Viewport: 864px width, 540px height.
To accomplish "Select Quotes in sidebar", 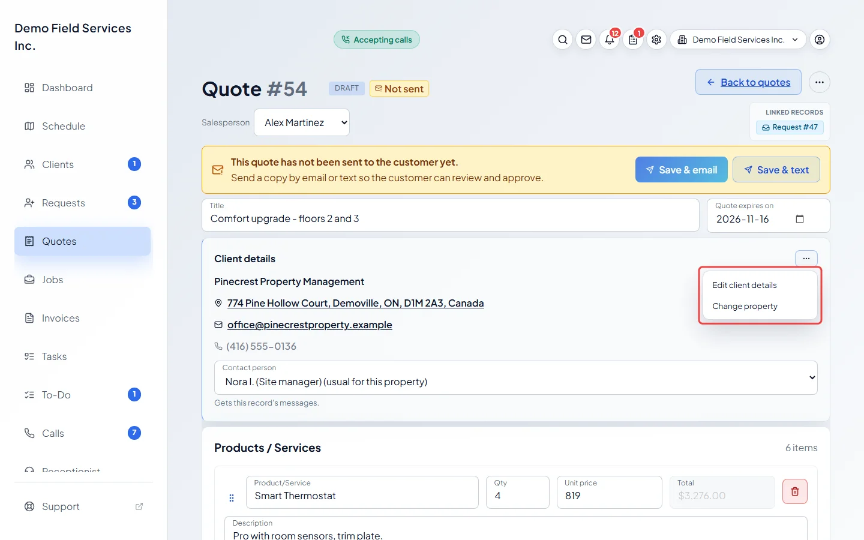I will point(83,241).
